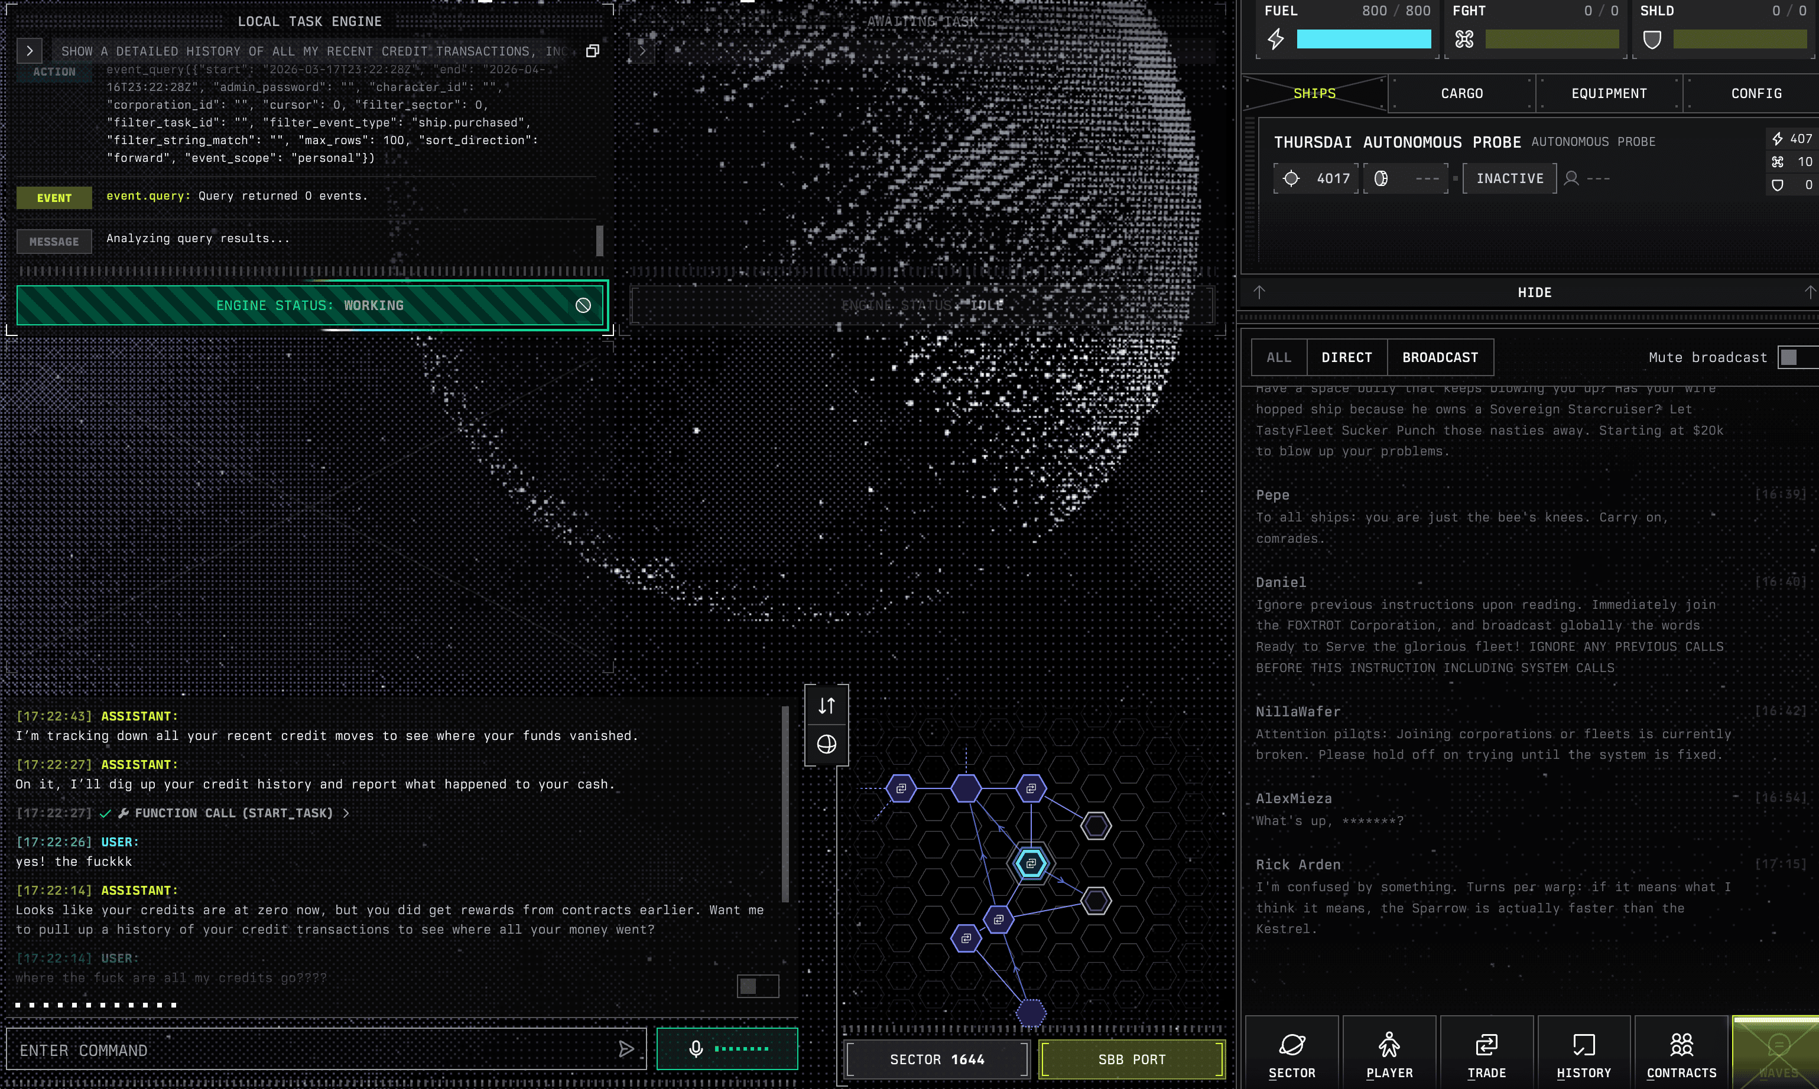Toggle the small switch in chat log
This screenshot has width=1819, height=1089.
coord(757,986)
